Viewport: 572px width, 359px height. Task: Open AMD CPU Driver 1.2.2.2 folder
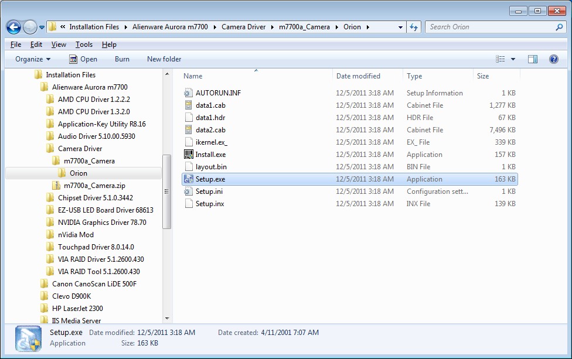pos(88,100)
